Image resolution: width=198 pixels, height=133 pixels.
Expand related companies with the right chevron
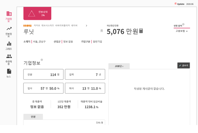[86, 26]
